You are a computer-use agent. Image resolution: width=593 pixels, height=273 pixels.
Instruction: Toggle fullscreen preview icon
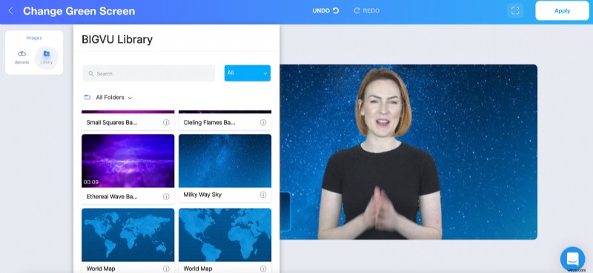click(515, 10)
